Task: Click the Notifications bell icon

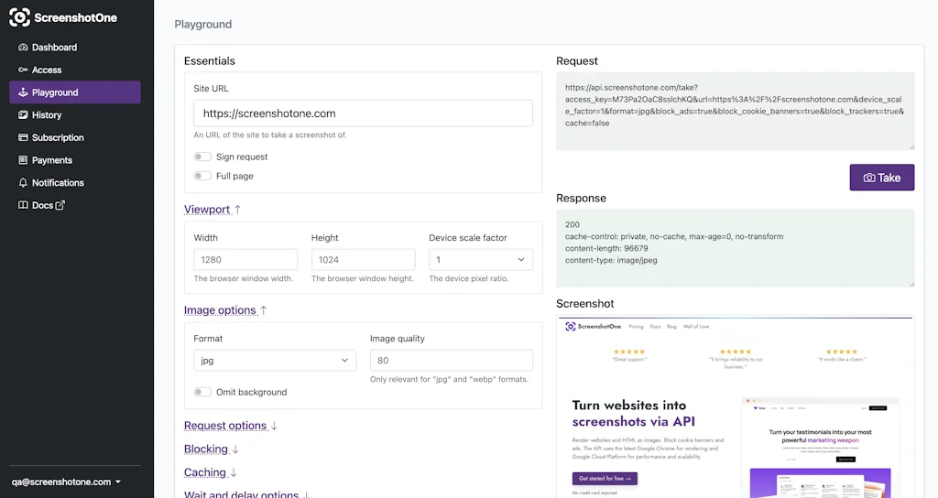Action: point(24,183)
